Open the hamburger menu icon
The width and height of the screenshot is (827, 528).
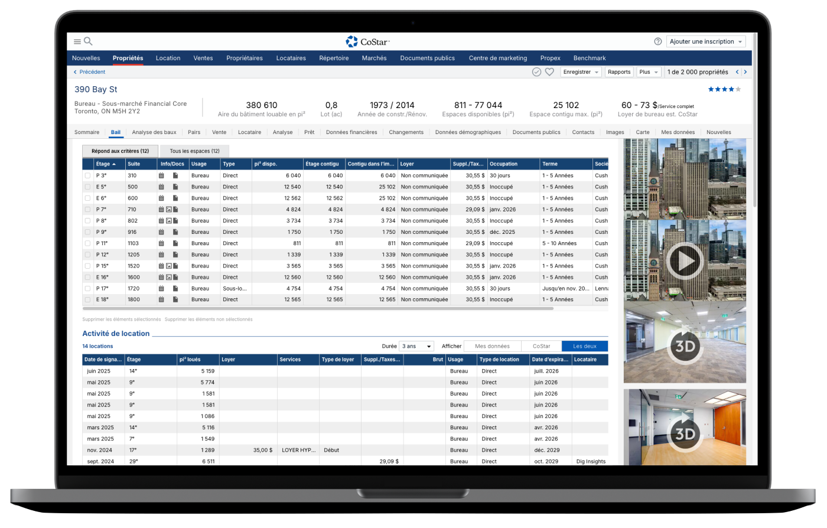77,42
